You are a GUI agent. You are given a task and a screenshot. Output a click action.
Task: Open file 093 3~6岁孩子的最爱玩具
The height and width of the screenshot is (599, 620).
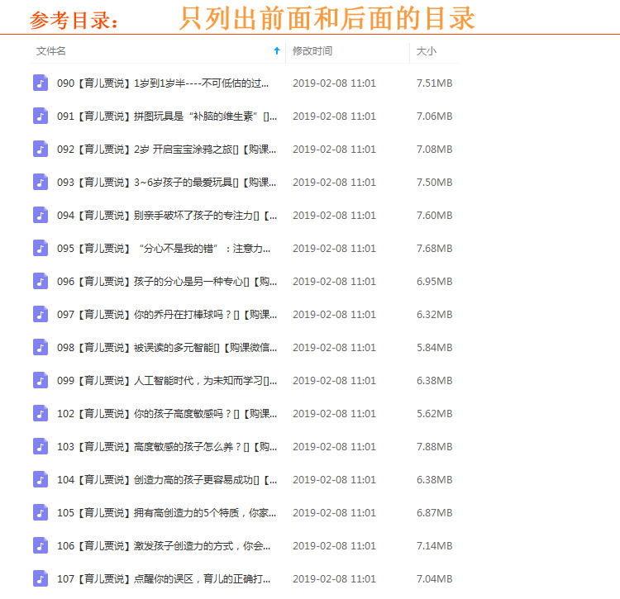[x=167, y=182]
